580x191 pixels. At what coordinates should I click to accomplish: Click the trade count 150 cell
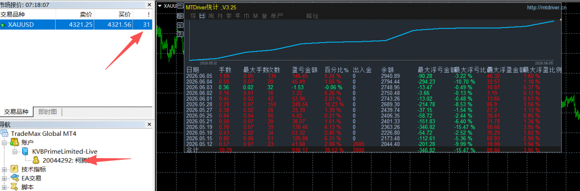click(x=271, y=104)
